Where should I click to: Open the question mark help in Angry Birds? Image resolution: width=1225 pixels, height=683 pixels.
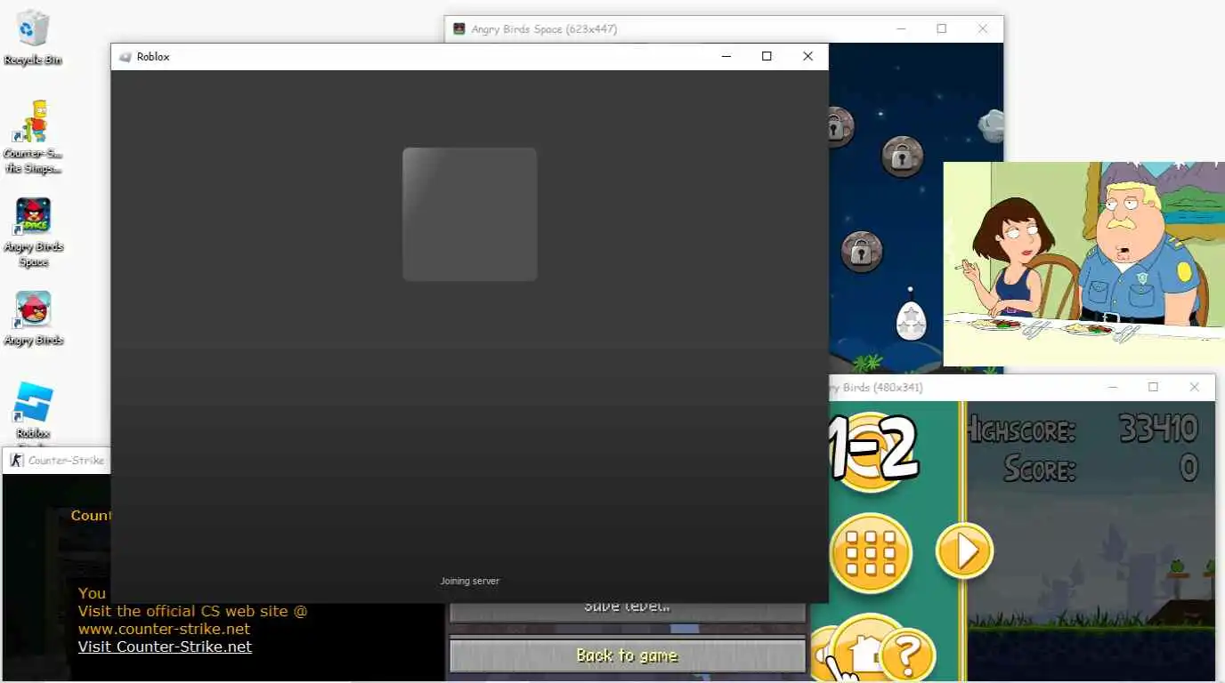(906, 656)
